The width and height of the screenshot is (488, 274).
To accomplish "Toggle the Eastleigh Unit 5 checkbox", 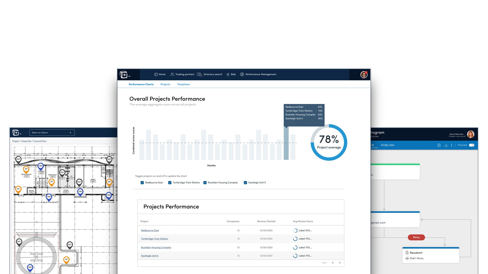I will tap(245, 183).
